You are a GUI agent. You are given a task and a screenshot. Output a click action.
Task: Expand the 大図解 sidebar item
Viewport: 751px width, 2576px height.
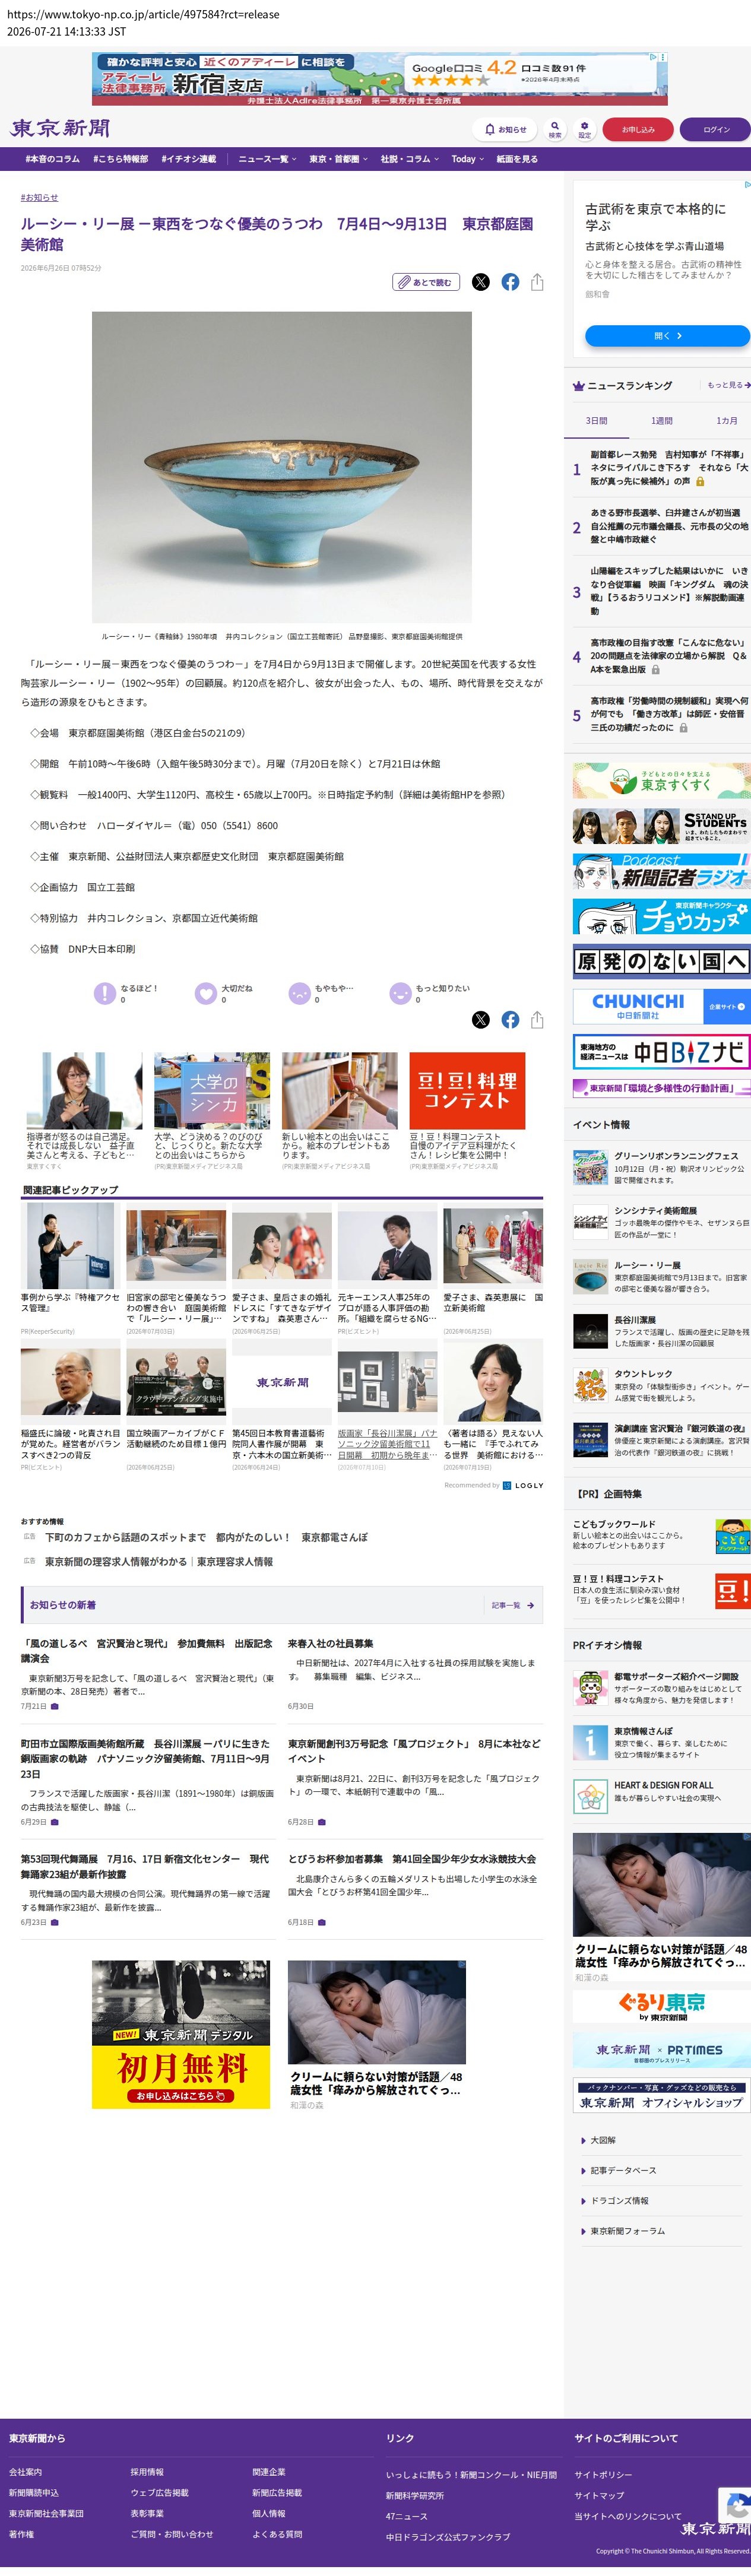pyautogui.click(x=602, y=2140)
